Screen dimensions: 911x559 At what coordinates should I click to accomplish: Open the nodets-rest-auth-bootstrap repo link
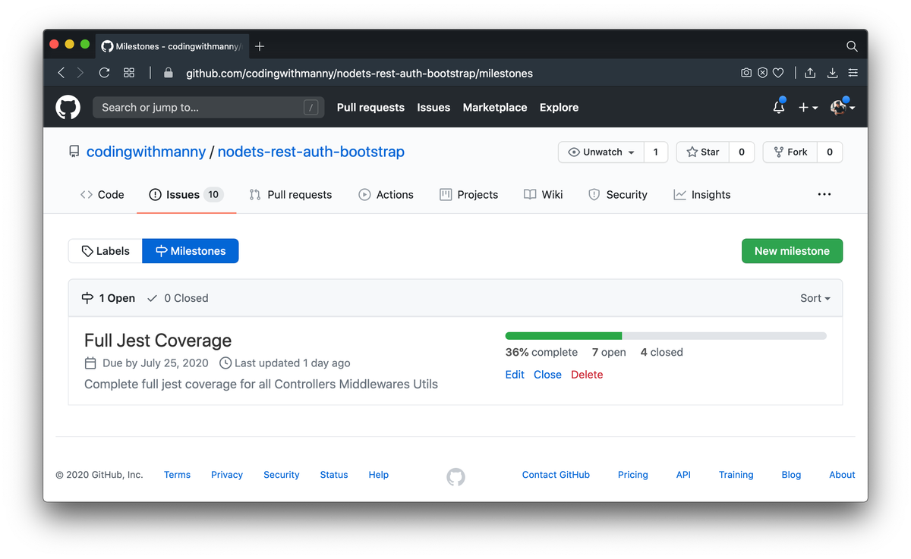(311, 152)
